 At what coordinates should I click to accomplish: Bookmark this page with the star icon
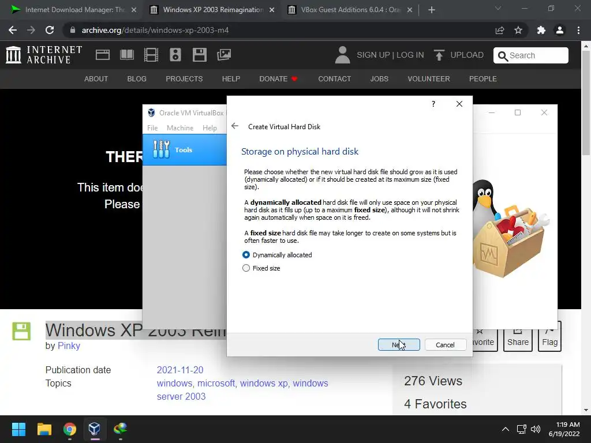pos(518,30)
